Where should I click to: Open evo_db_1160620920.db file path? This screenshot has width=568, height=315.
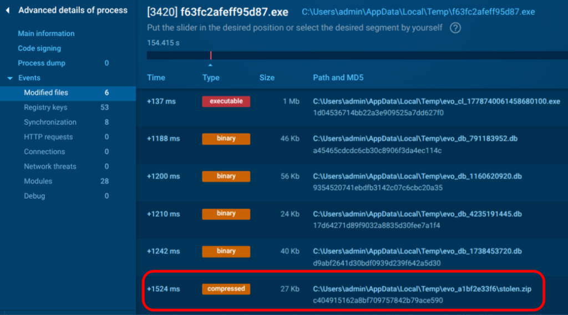tap(417, 176)
